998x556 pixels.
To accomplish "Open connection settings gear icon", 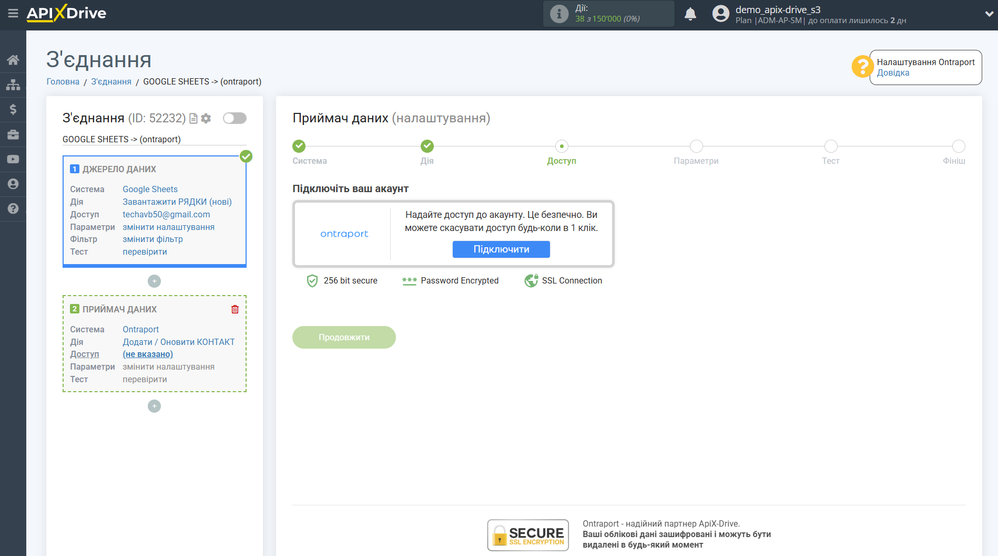I will (206, 119).
